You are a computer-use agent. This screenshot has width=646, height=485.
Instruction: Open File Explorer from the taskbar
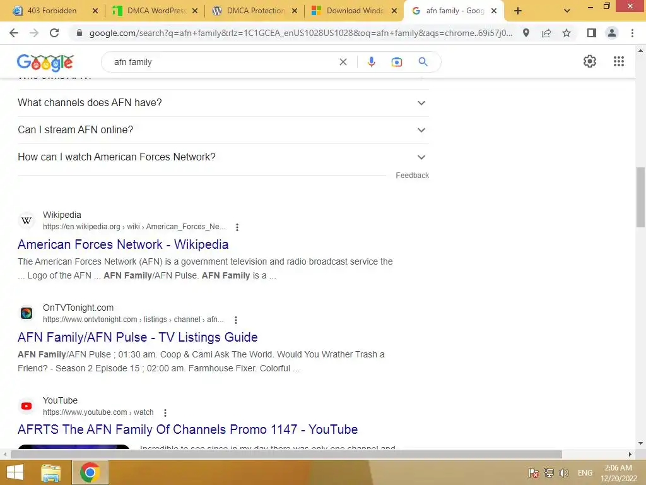pos(50,472)
